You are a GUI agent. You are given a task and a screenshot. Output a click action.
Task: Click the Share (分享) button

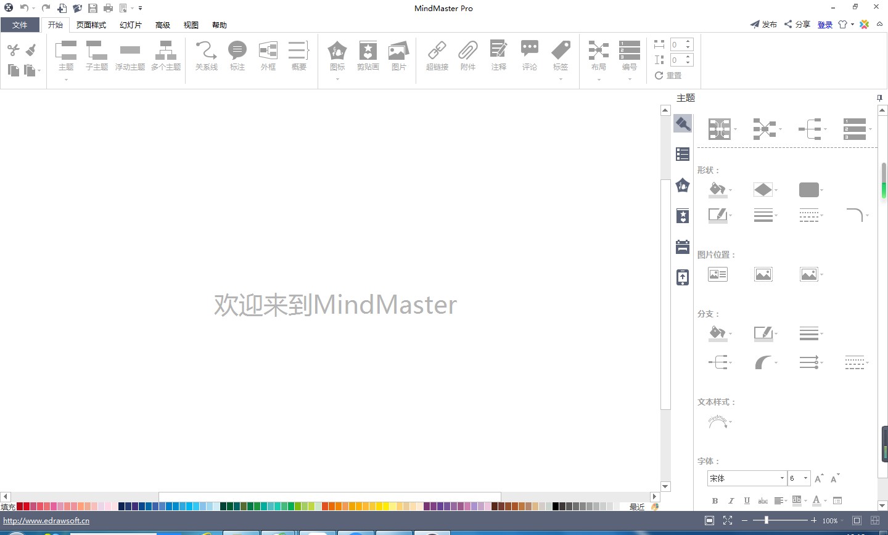pyautogui.click(x=797, y=24)
